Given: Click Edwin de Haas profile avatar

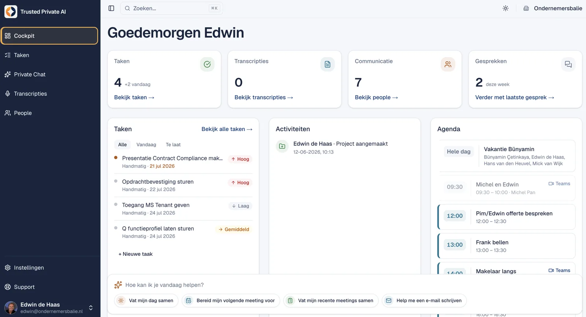Looking at the screenshot, I should point(11,308).
